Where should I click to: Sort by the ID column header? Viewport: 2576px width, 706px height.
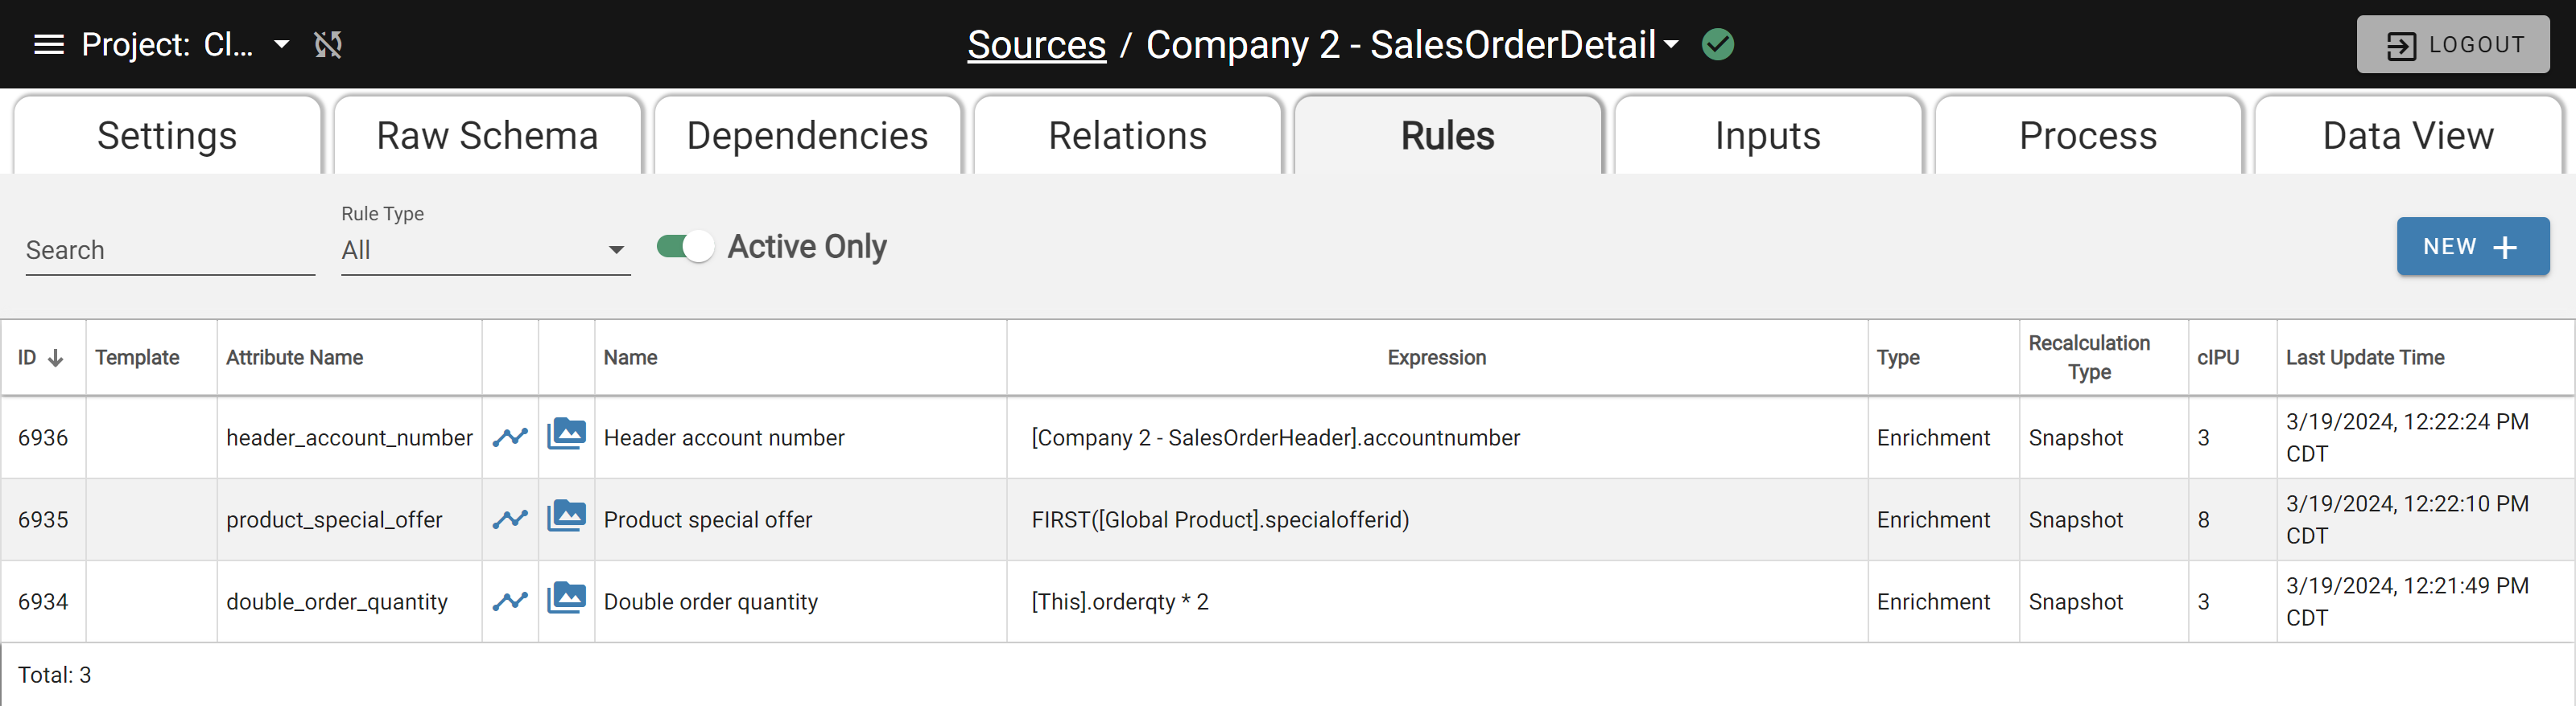tap(41, 358)
